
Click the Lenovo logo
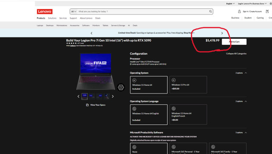tap(45, 11)
